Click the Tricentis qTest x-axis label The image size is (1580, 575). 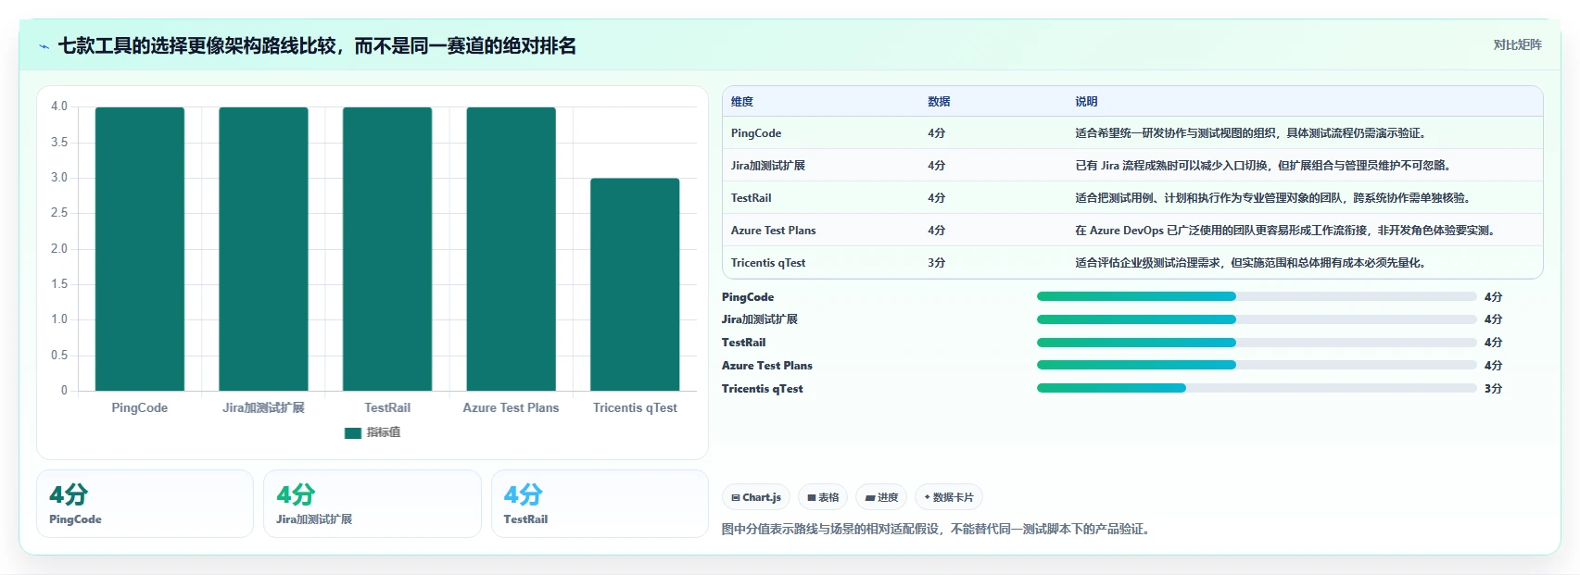pyautogui.click(x=635, y=408)
